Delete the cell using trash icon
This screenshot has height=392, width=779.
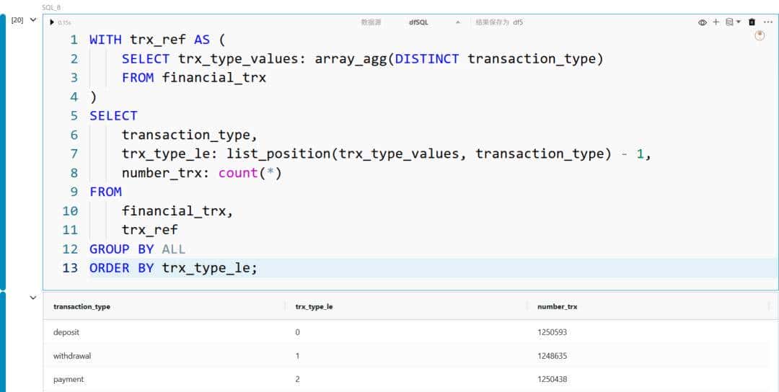pos(752,22)
